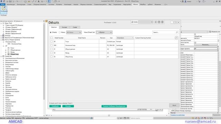Select the Sheets radio button
Screen dimensions: 221x124
tap(51, 32)
